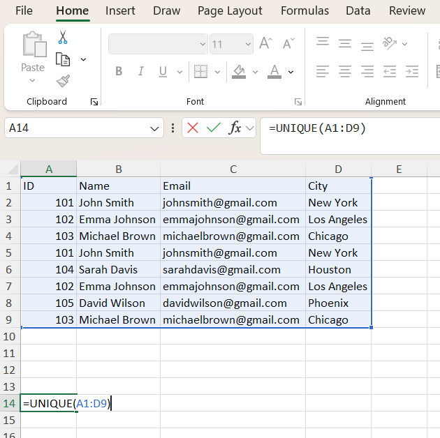Screen dimensions: 440x438
Task: Increase font size icon
Action: 265,43
